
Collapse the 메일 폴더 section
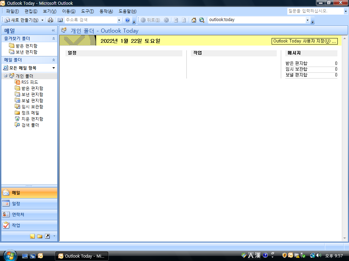tap(54, 60)
